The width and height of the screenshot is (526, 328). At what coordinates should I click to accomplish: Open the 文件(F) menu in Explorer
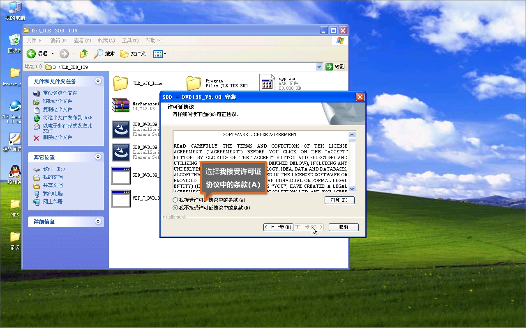(35, 41)
